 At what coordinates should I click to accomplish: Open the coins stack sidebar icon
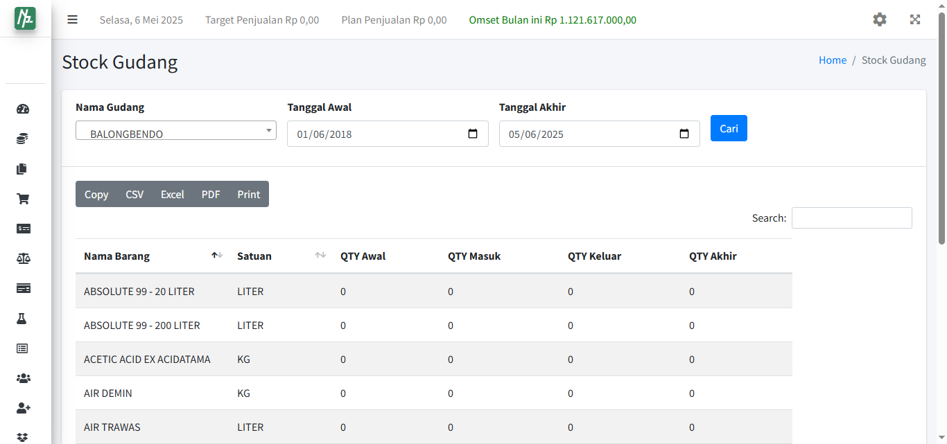click(x=23, y=139)
